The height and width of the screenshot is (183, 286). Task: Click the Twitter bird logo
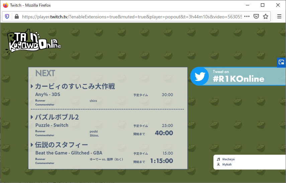point(200,76)
